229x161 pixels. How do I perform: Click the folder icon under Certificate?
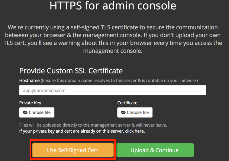[x=123, y=112]
